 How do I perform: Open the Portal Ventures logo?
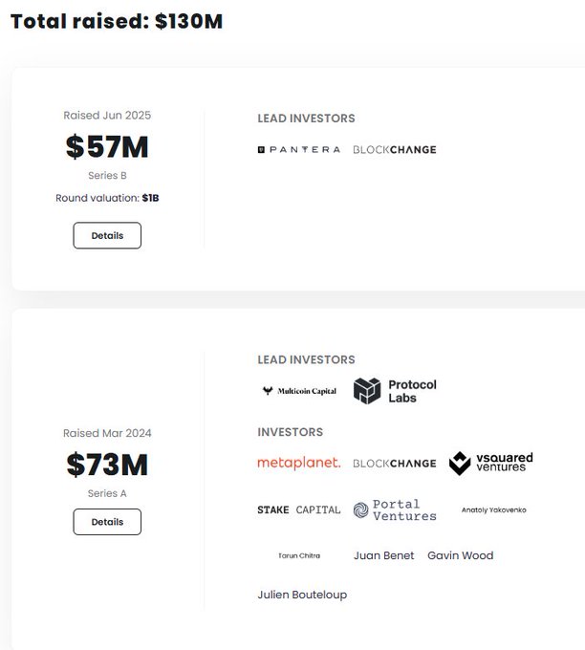pyautogui.click(x=395, y=509)
